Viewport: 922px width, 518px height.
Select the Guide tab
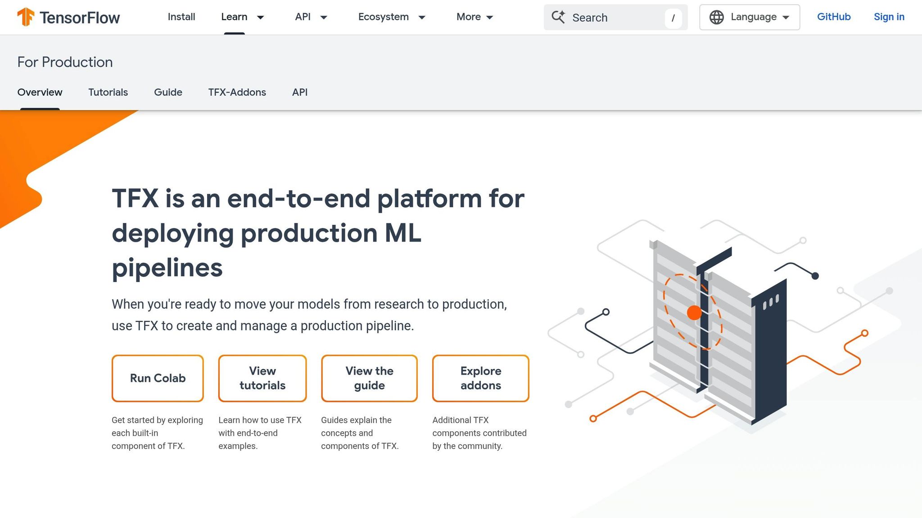(168, 92)
